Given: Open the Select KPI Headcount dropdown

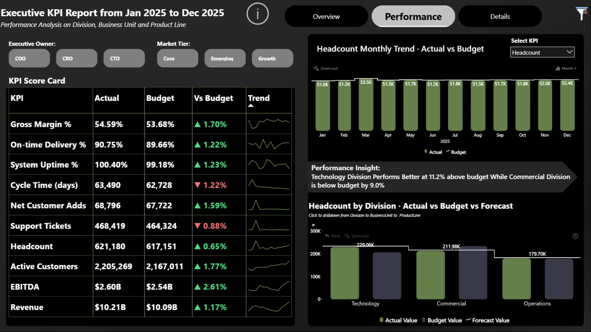Looking at the screenshot, I should point(542,53).
